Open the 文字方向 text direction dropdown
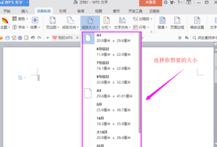The height and width of the screenshot is (147, 217). click(x=122, y=23)
